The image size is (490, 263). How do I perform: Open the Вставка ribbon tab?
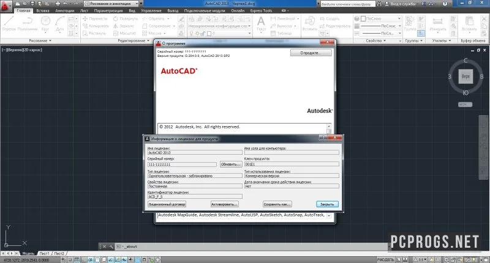coord(43,10)
